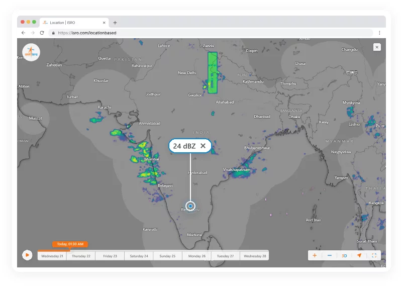Screen dimensions: 401x286
Task: Select the Location | ISRO tab
Action: [x=74, y=23]
